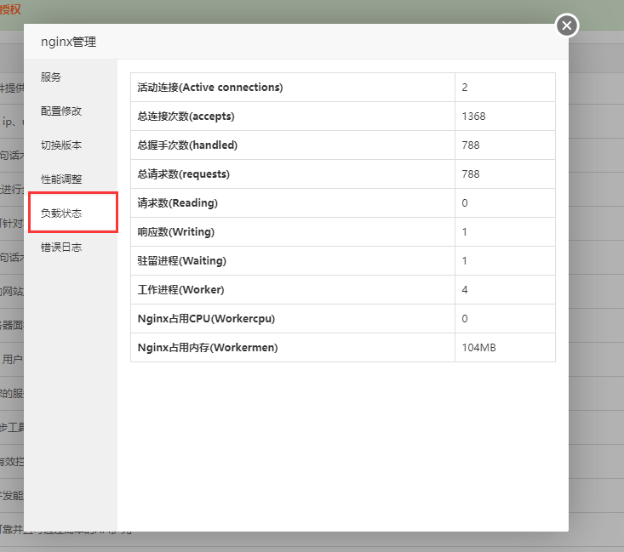
Task: Click the 响应数(Writing) label
Action: pyautogui.click(x=176, y=232)
